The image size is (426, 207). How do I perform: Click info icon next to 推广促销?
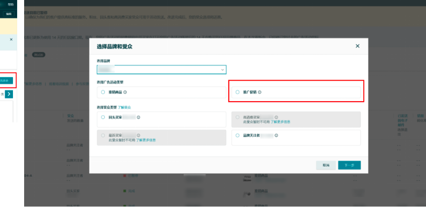pos(259,92)
